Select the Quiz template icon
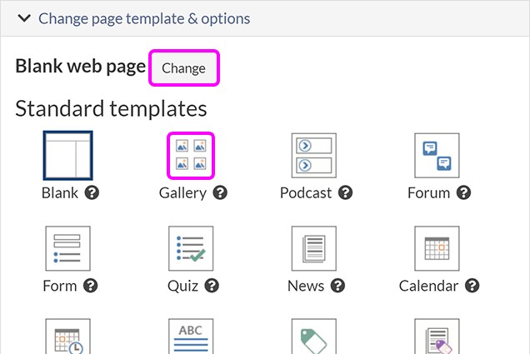Image resolution: width=530 pixels, height=354 pixels. [191, 249]
